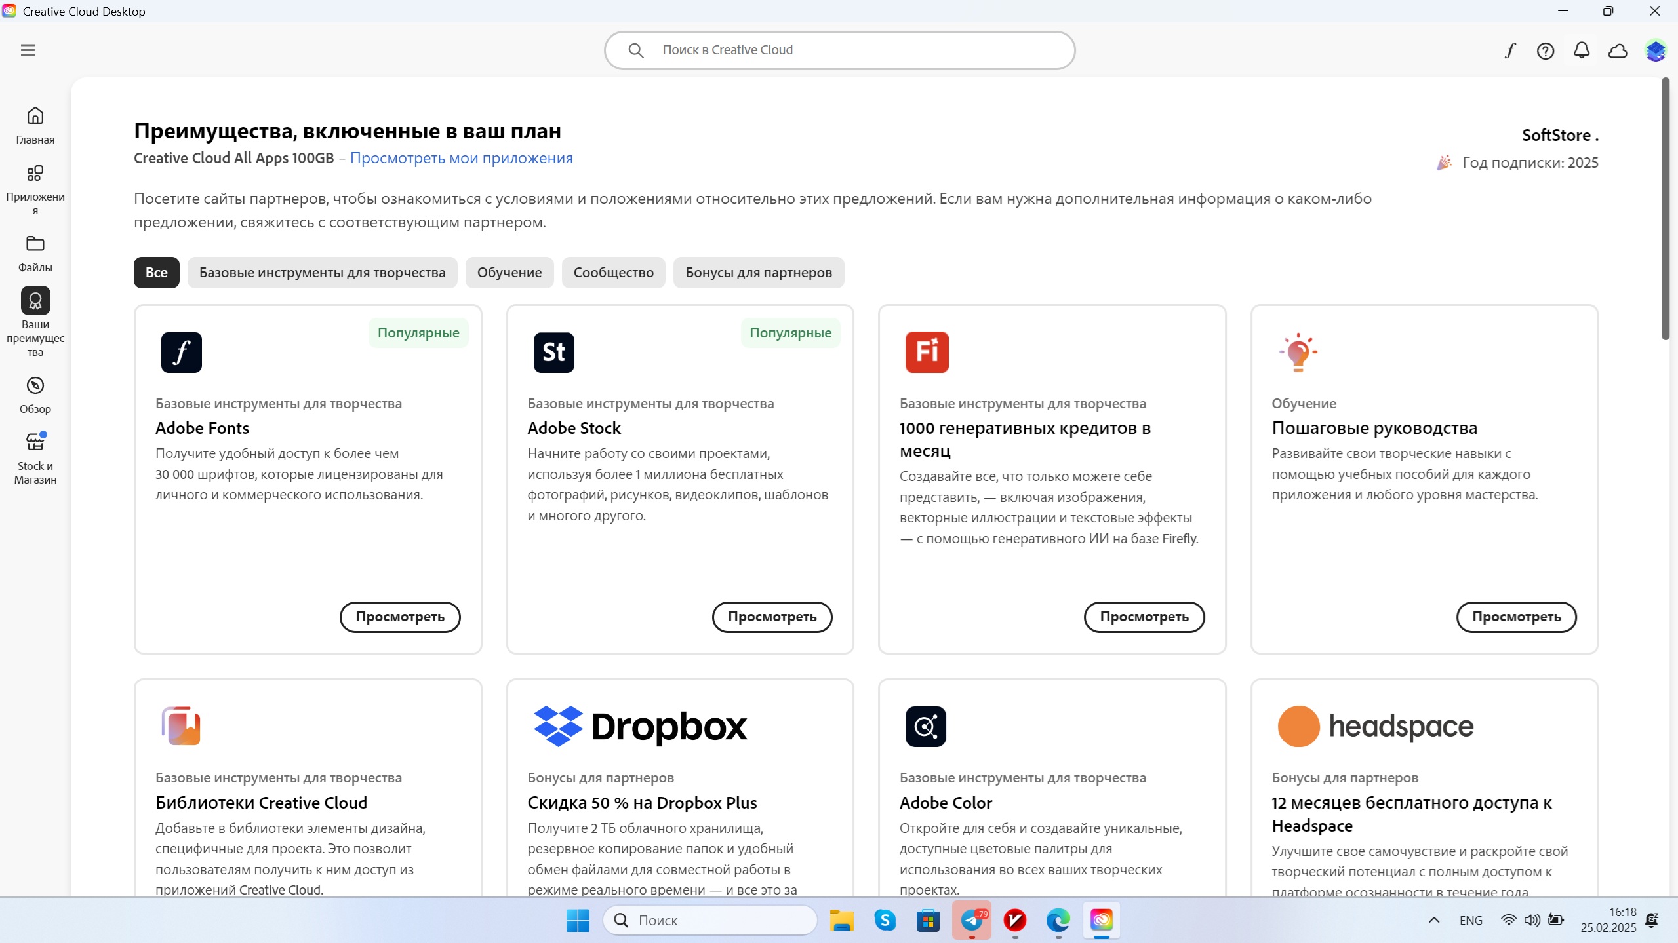This screenshot has width=1678, height=943.
Task: Go to Главная home sidebar icon
Action: (x=35, y=125)
